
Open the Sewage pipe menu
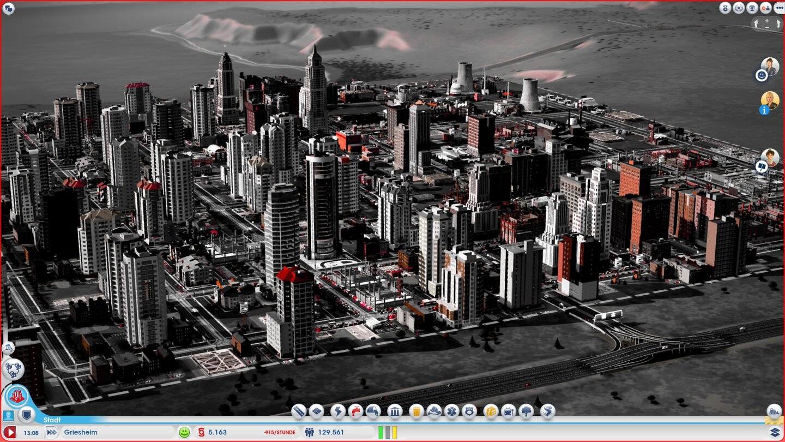point(373,411)
